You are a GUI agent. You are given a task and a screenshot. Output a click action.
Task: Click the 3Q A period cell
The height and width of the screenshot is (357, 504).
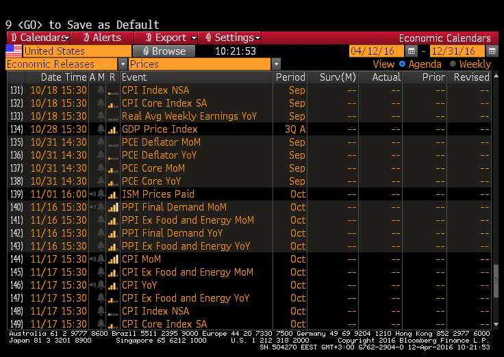pyautogui.click(x=295, y=129)
